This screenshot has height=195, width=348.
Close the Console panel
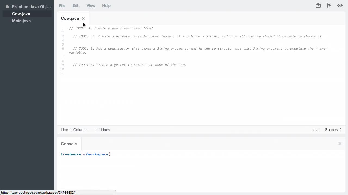[x=340, y=144]
